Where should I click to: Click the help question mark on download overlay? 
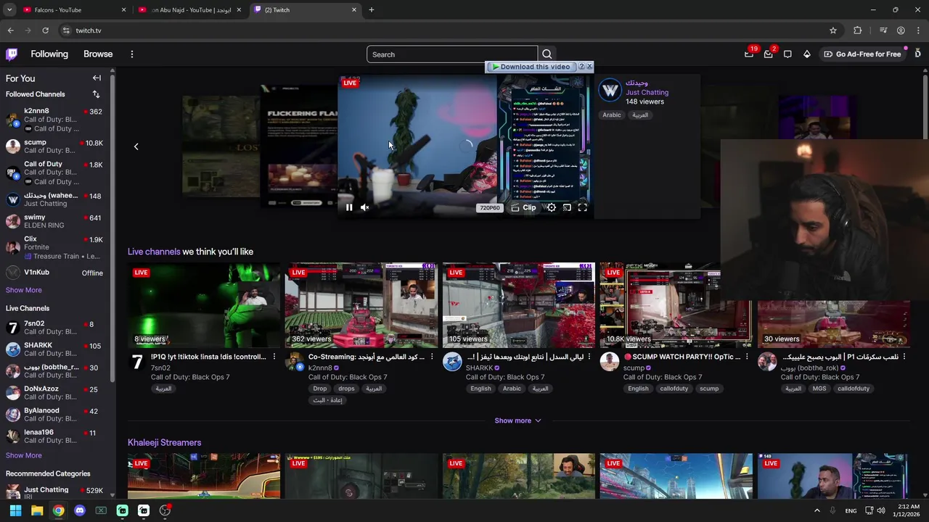[581, 67]
